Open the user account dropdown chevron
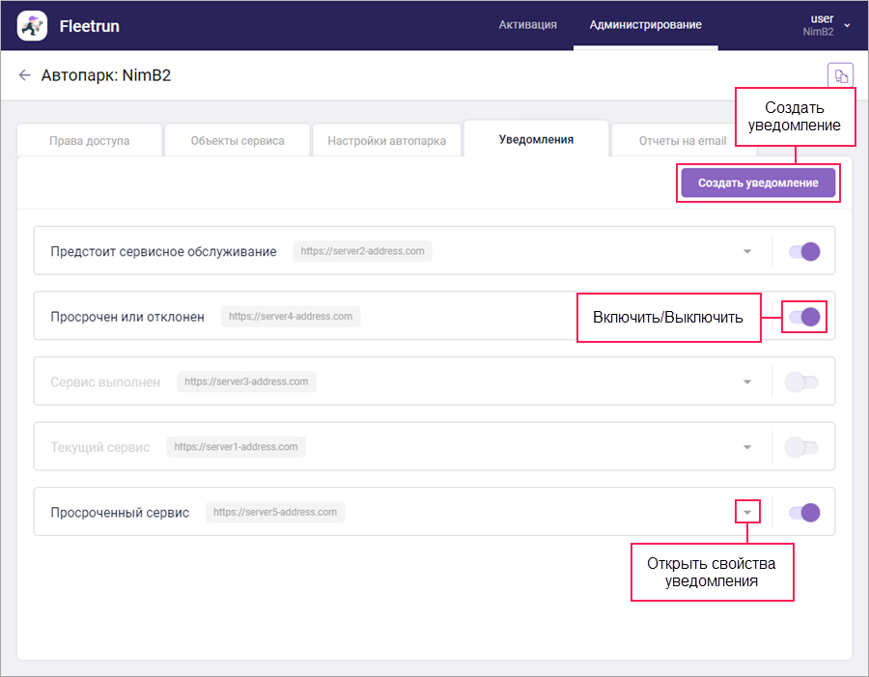 coord(847,25)
